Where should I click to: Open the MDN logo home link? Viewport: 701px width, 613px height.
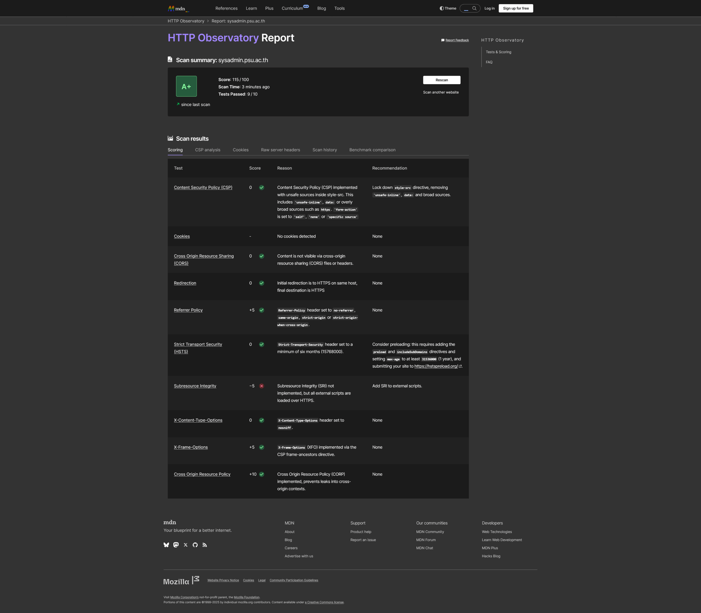pyautogui.click(x=178, y=8)
